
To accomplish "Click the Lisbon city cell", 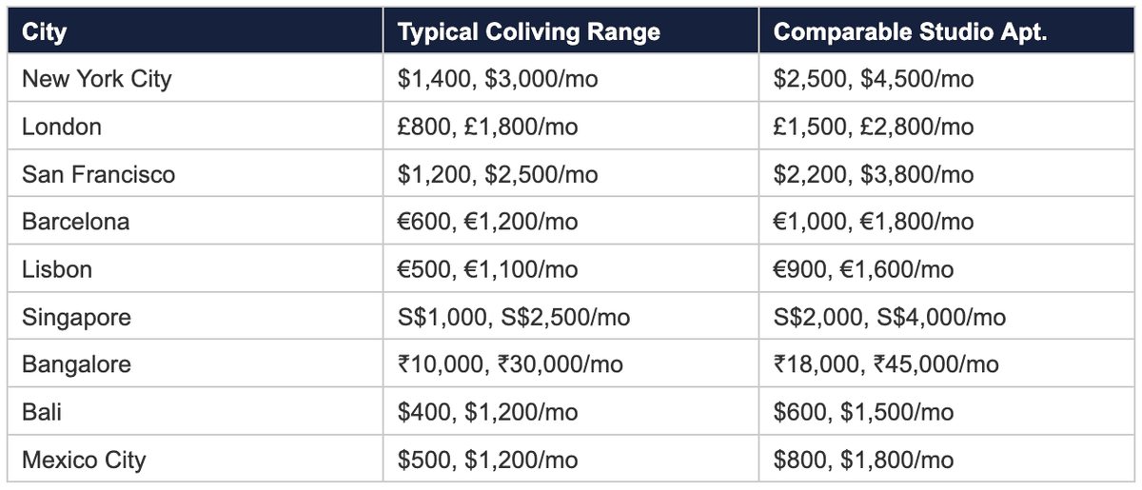I will (x=57, y=269).
